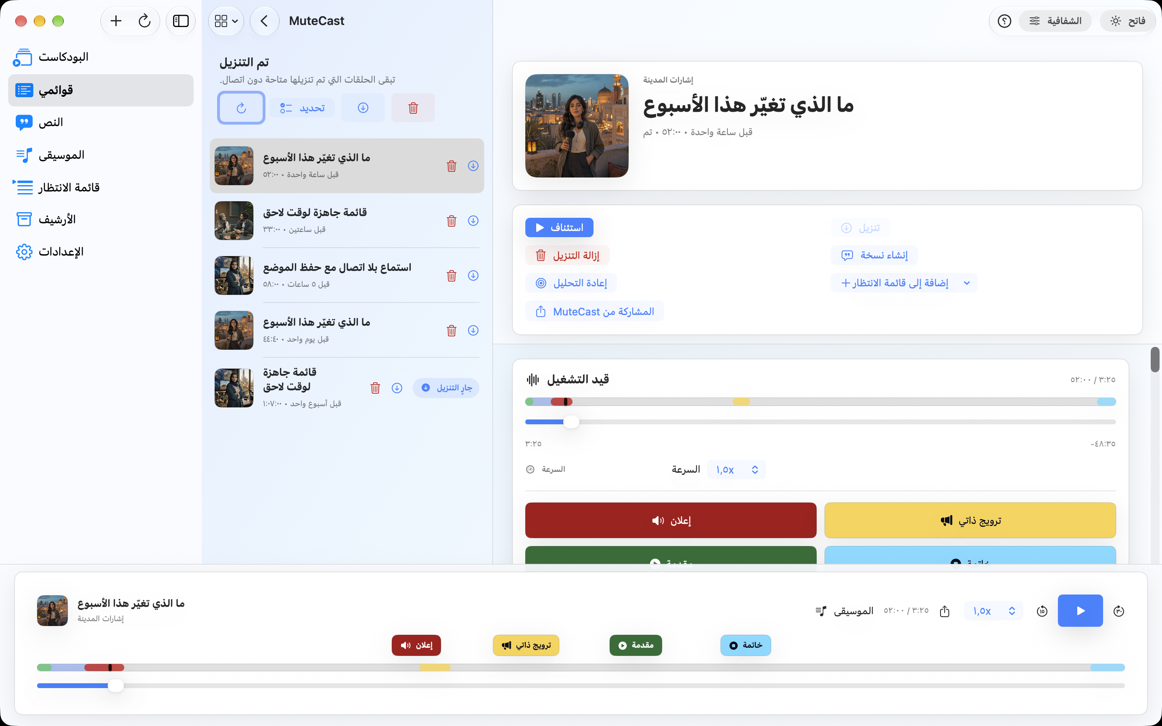Open الإعدادات settings in the sidebar
Screen dimensions: 1162x726
(101, 252)
